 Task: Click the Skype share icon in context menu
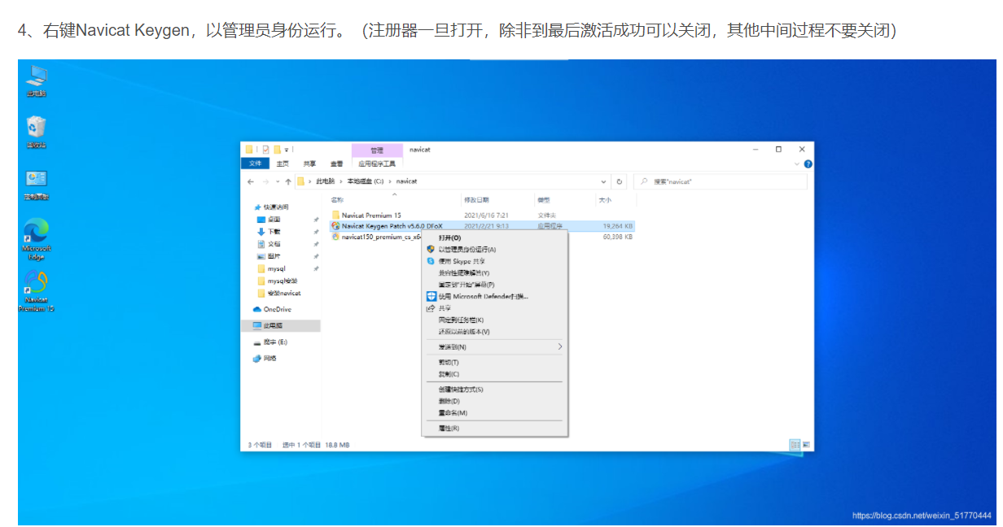pyautogui.click(x=431, y=261)
